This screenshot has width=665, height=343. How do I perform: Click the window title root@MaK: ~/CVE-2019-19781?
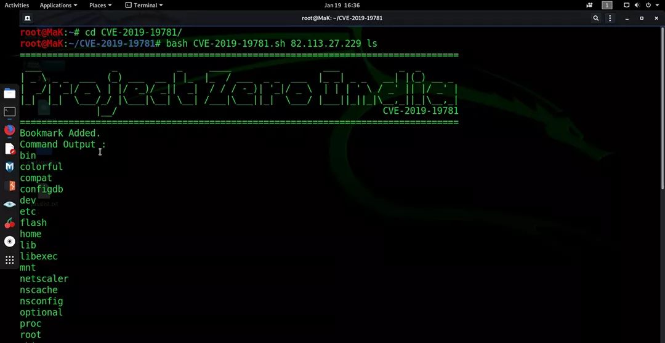click(x=342, y=18)
